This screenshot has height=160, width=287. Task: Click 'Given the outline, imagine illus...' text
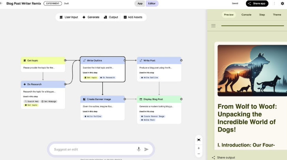(98, 106)
